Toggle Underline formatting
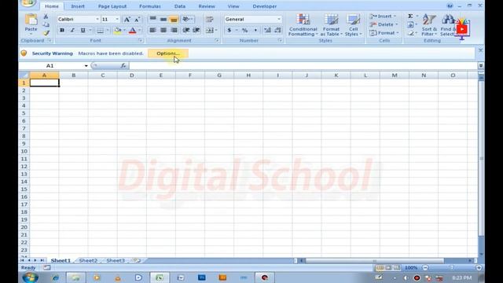This screenshot has width=503, height=283. [83, 30]
